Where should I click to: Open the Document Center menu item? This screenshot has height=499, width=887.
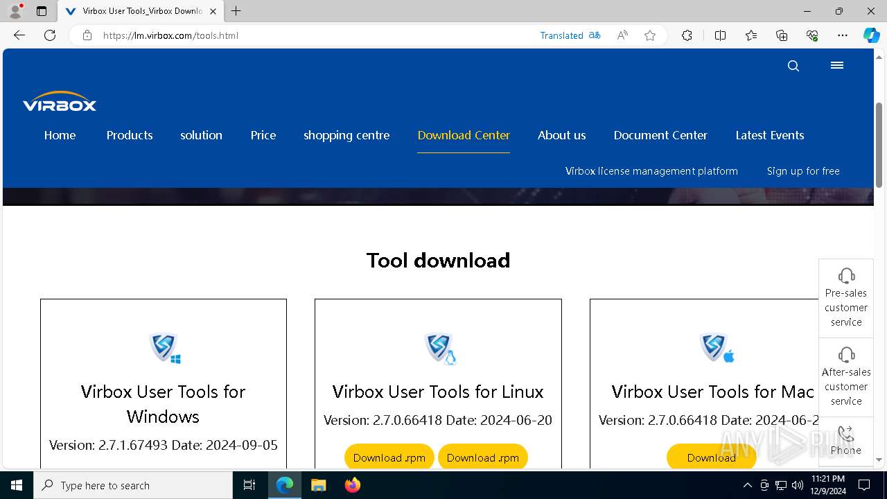660,135
